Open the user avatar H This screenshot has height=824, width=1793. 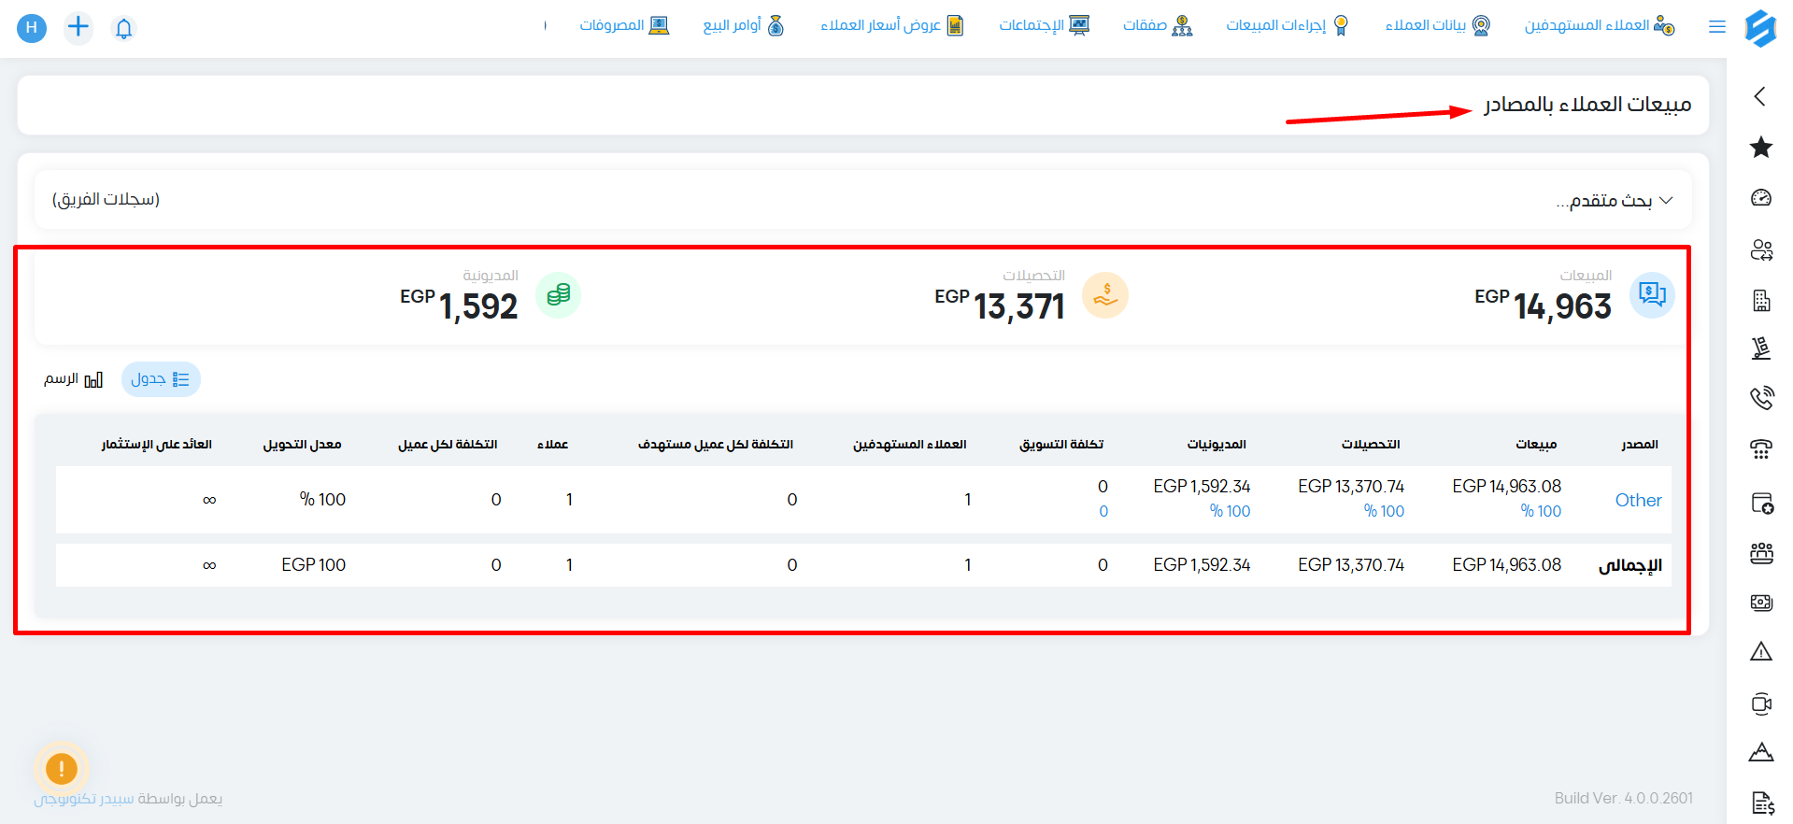click(x=32, y=28)
